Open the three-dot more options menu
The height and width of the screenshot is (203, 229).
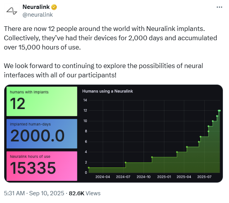click(x=219, y=7)
